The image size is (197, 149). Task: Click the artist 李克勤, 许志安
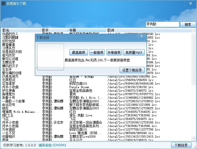53,122
